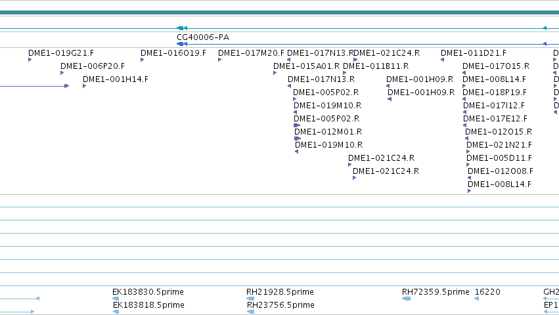Select the EK183830.5prime EST label
This screenshot has height=315, width=559.
[x=148, y=292]
